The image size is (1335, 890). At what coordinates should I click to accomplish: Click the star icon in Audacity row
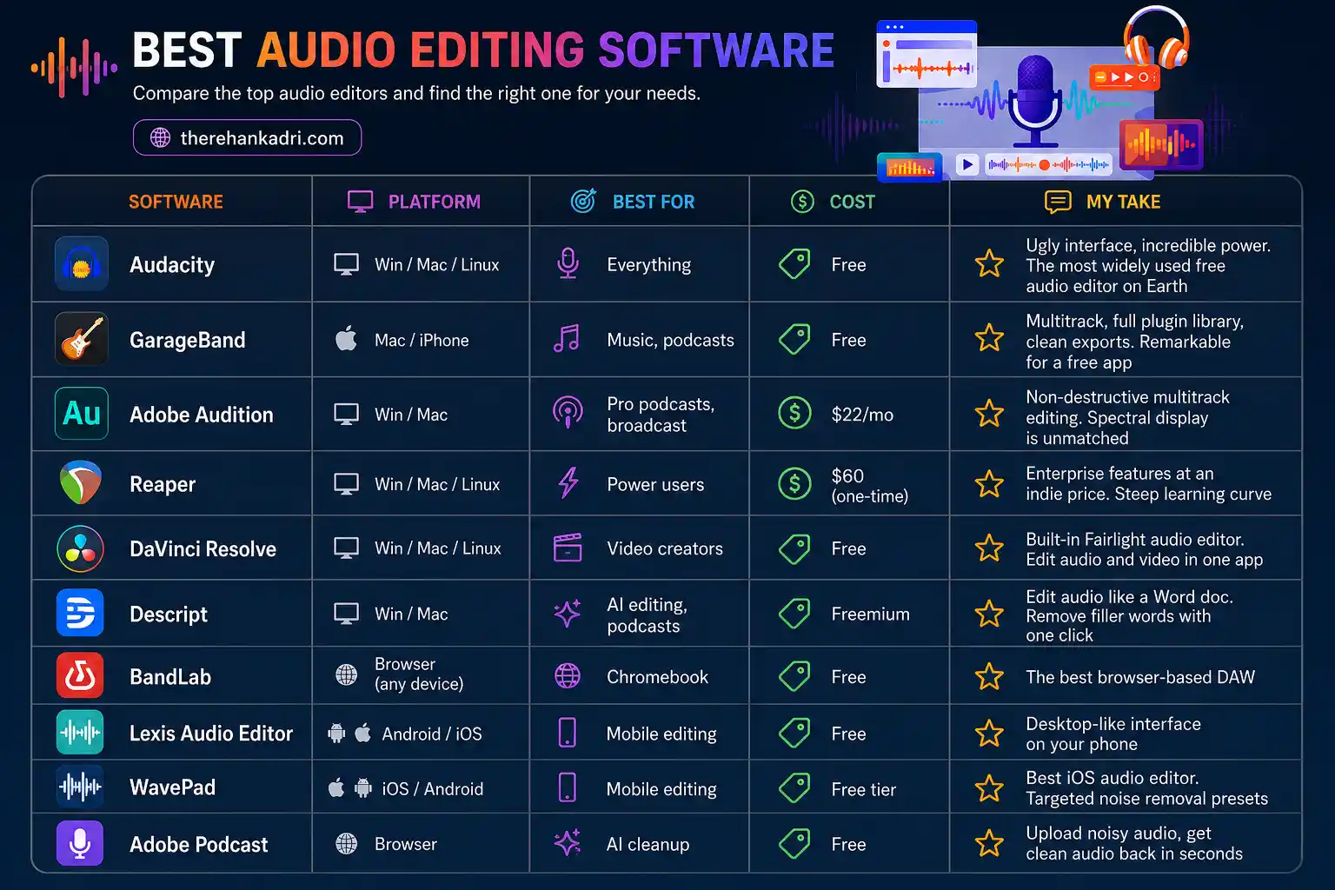click(x=989, y=263)
